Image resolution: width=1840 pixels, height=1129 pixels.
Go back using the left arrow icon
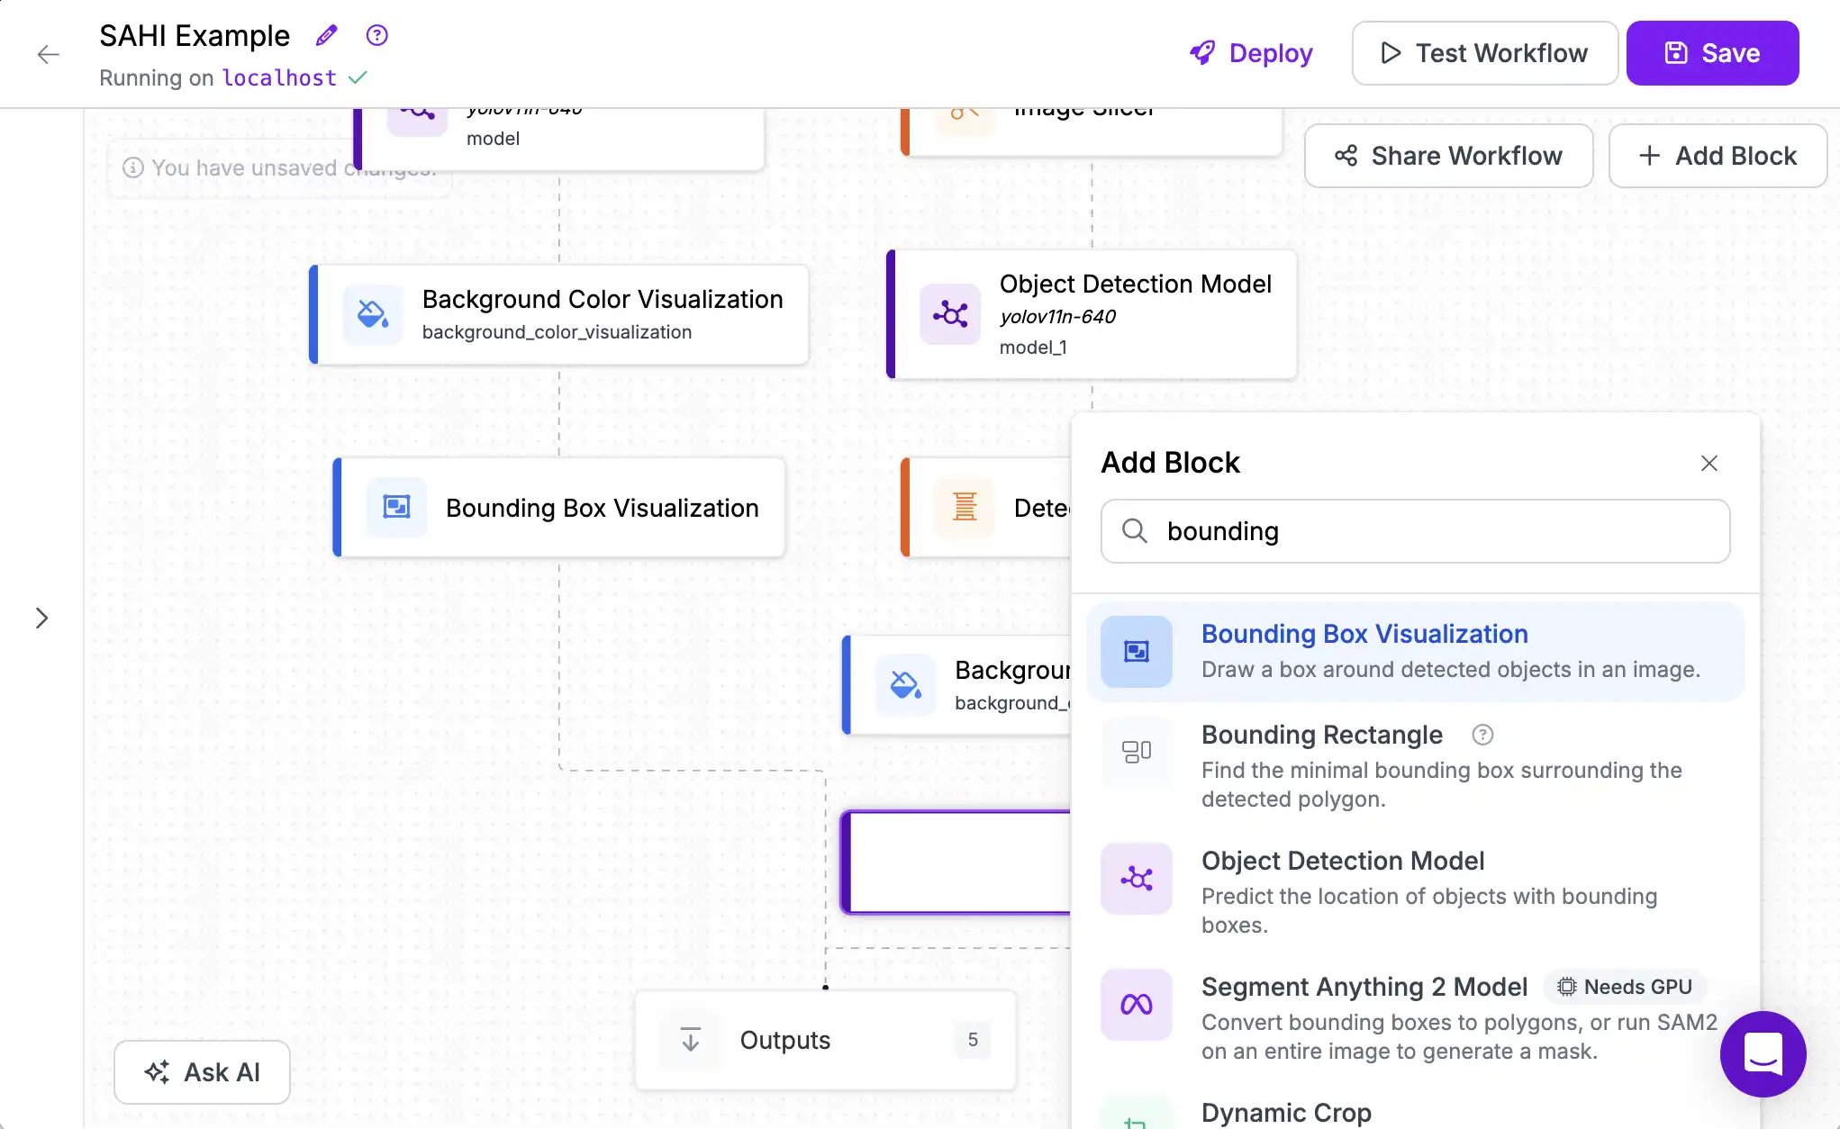click(49, 54)
